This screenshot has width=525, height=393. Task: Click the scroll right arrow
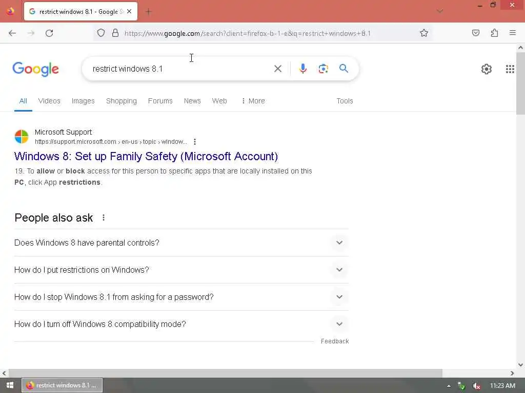pyautogui.click(x=512, y=373)
